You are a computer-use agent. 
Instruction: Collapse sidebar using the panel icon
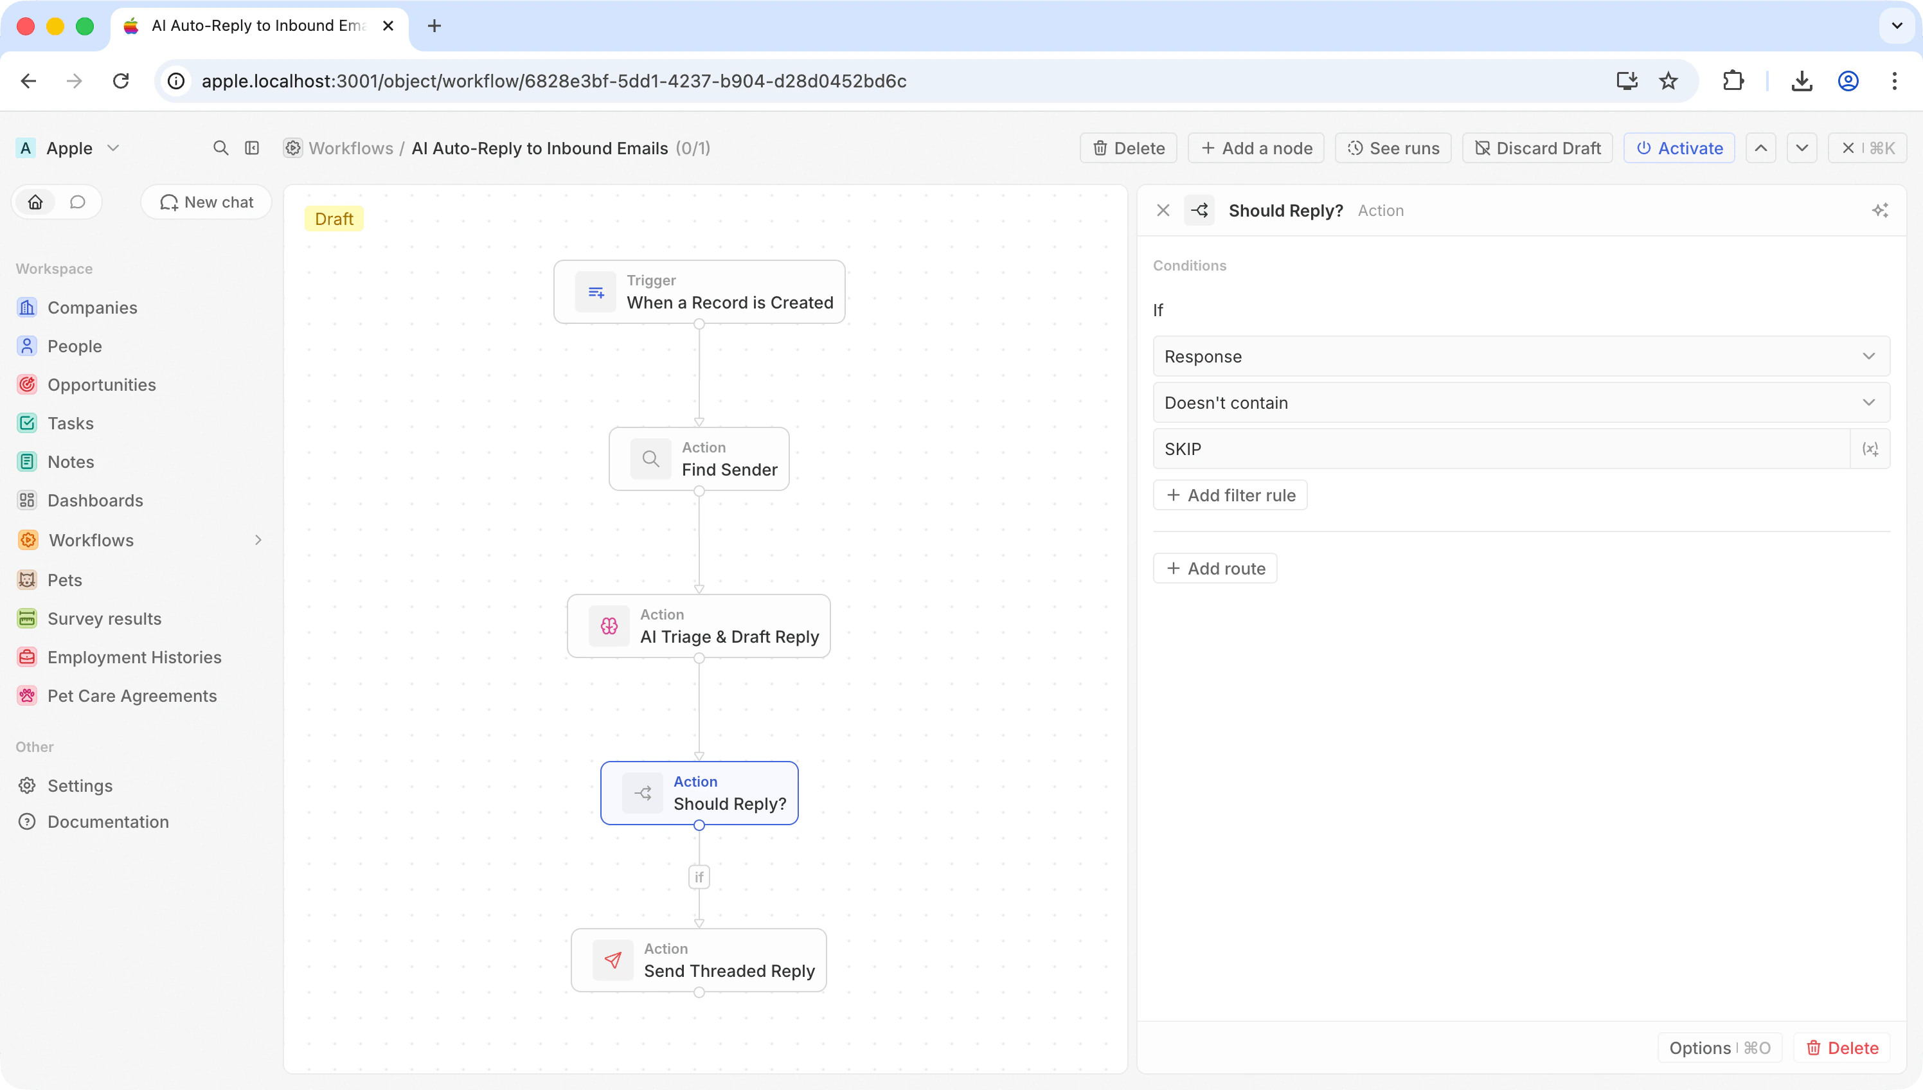(252, 148)
